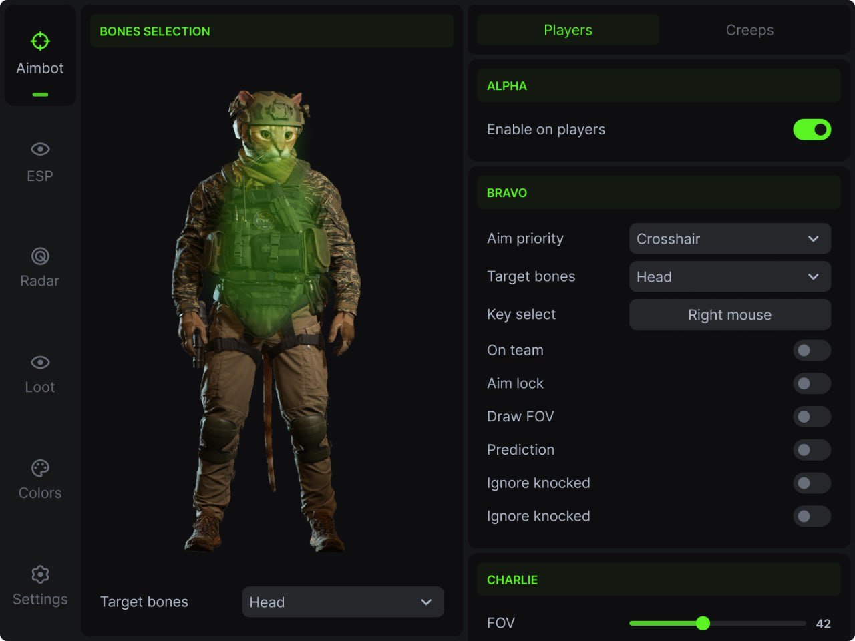Viewport: 855px width, 641px height.
Task: Switch to the Creeps tab
Action: (x=749, y=30)
